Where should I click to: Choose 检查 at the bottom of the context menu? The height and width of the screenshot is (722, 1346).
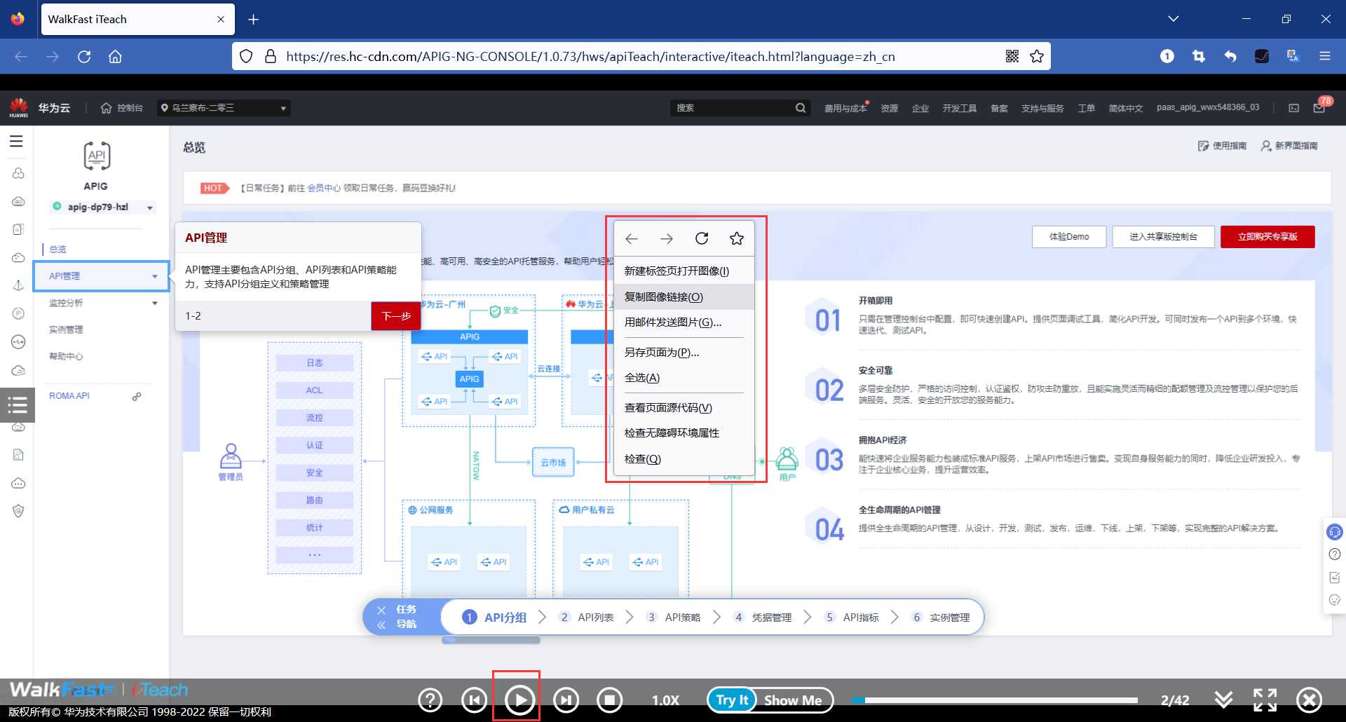684,459
